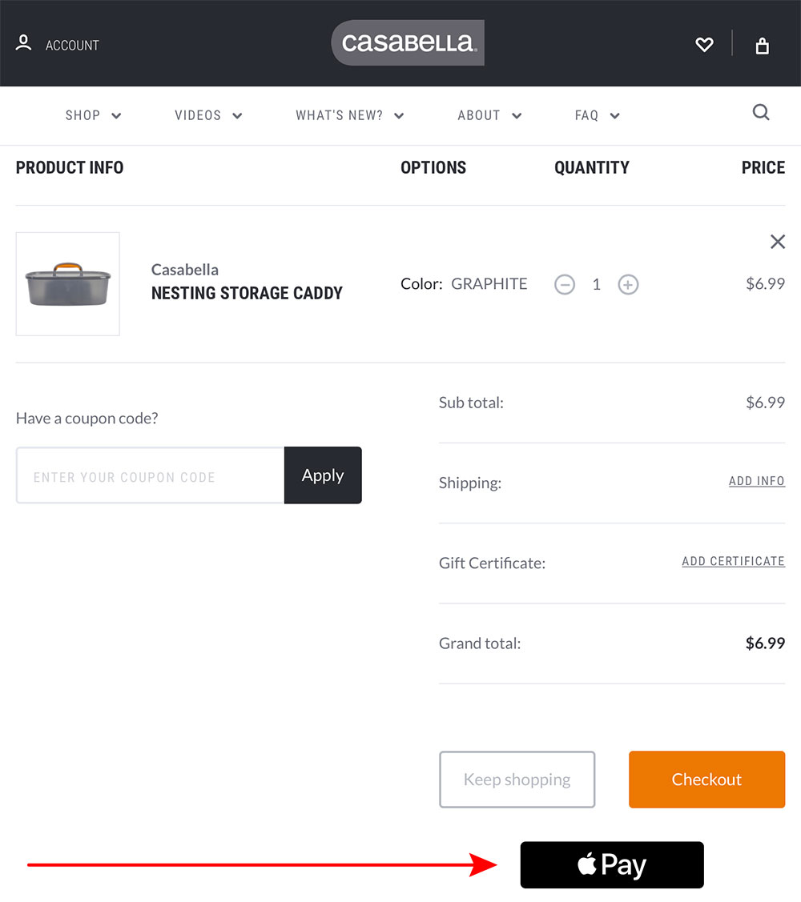Click the item price $6.99
The image size is (801, 902).
(765, 283)
